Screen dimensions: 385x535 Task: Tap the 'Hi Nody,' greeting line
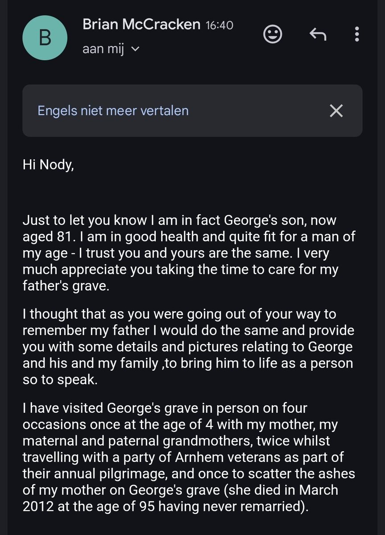[x=48, y=165]
